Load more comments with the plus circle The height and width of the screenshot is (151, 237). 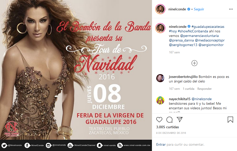[194, 63]
